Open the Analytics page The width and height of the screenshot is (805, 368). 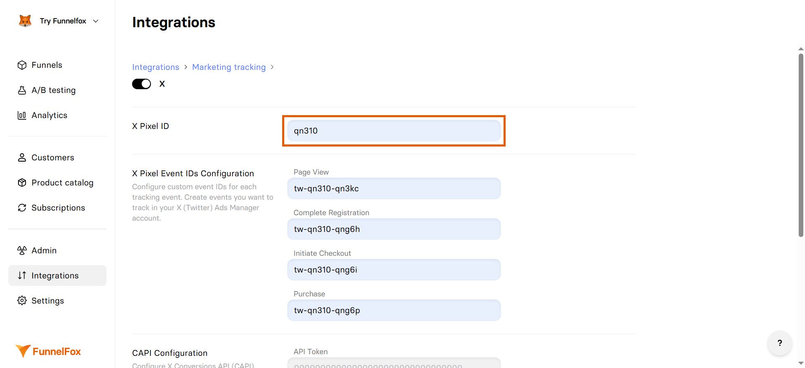click(x=57, y=115)
